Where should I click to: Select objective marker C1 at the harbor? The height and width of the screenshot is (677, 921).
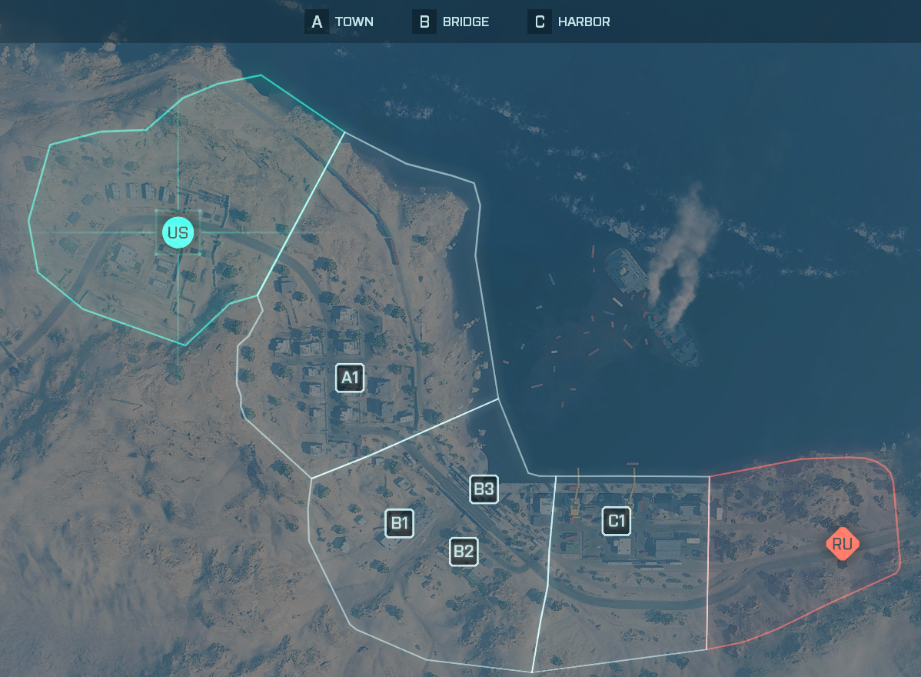coord(616,521)
